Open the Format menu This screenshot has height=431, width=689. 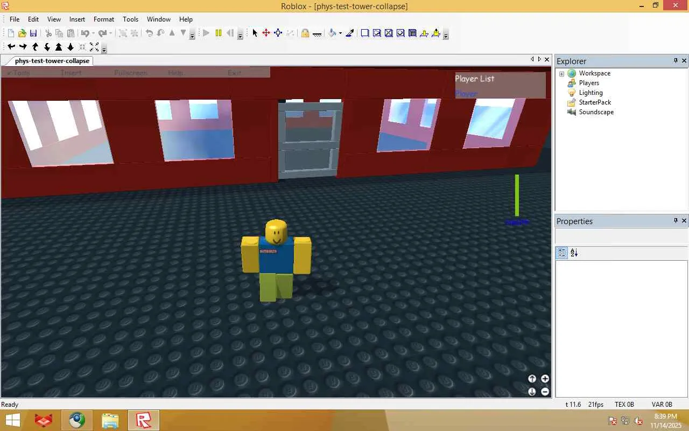click(104, 19)
